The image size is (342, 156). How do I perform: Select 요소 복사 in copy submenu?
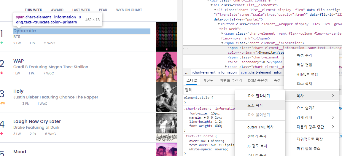coord(260,105)
